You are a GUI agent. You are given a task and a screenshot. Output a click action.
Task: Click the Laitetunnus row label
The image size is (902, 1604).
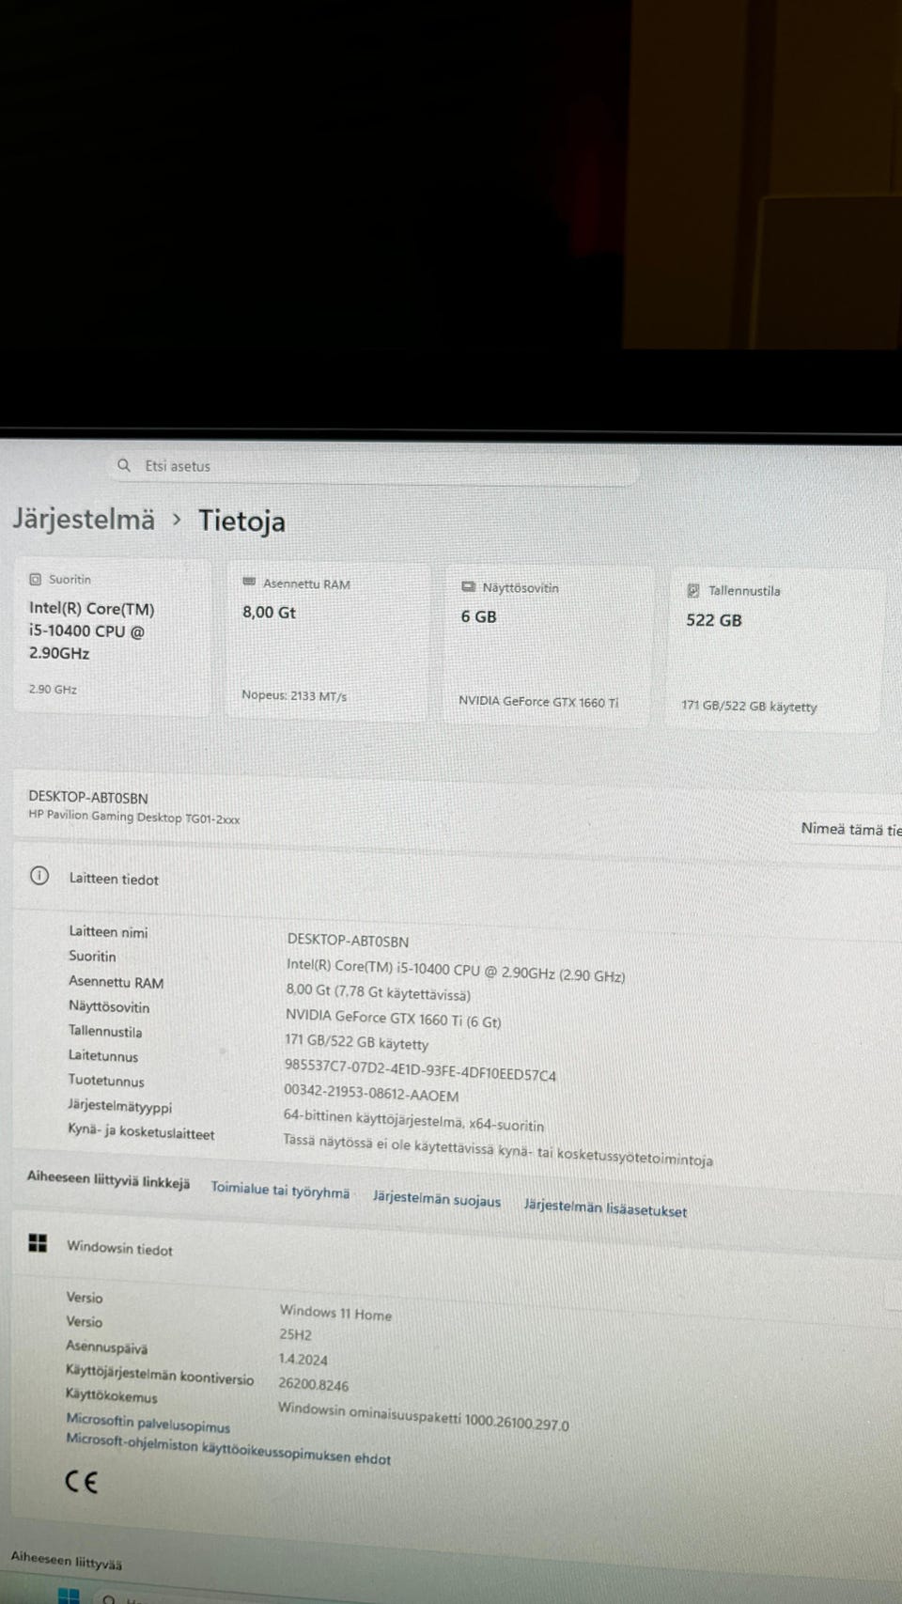103,1055
